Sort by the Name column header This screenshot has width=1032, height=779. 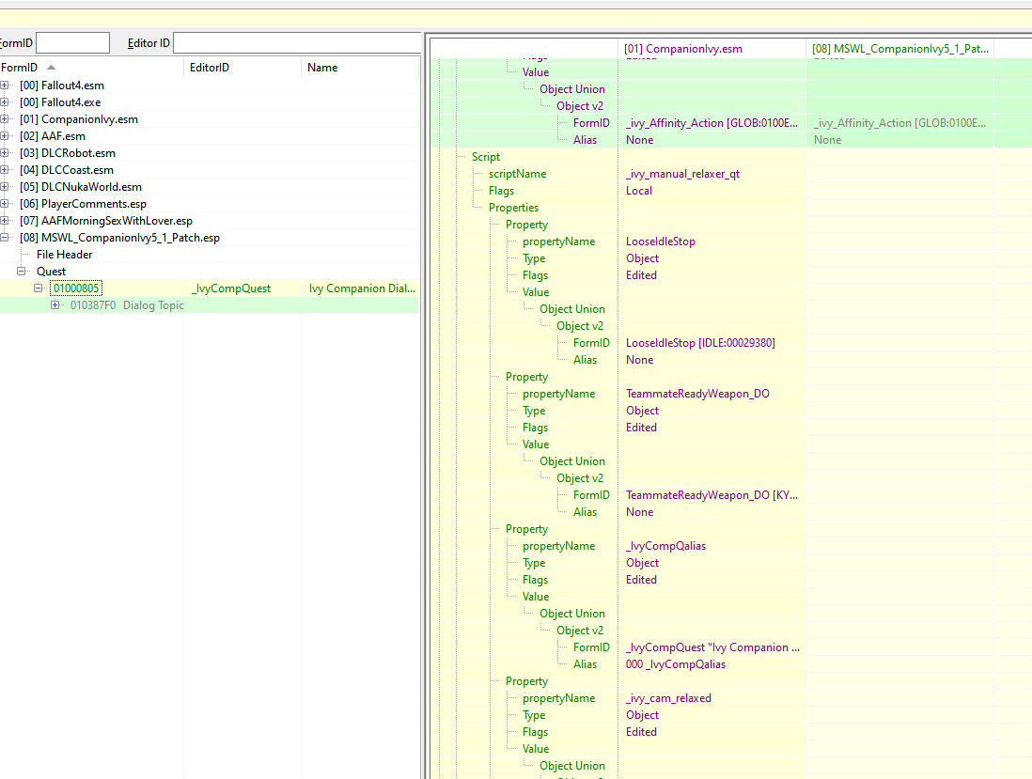[x=360, y=67]
